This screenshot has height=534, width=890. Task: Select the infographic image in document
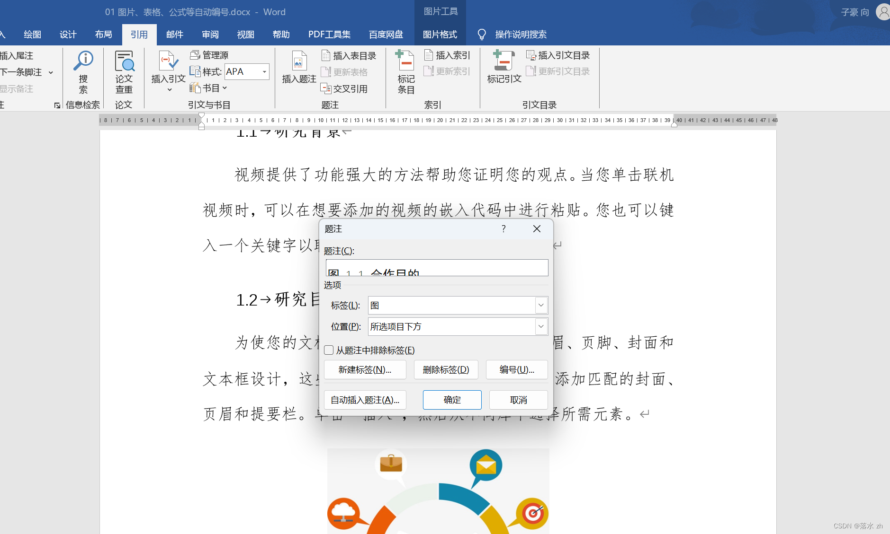click(x=438, y=491)
